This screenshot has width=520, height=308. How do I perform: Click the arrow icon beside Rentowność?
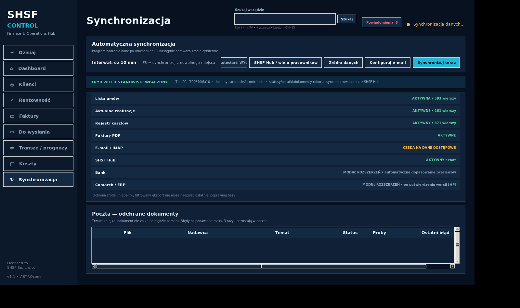12,100
